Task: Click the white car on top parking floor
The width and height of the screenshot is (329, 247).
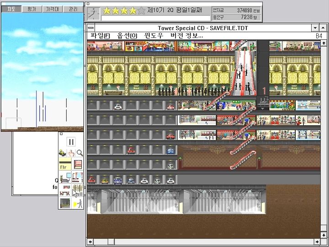Action: (118, 107)
